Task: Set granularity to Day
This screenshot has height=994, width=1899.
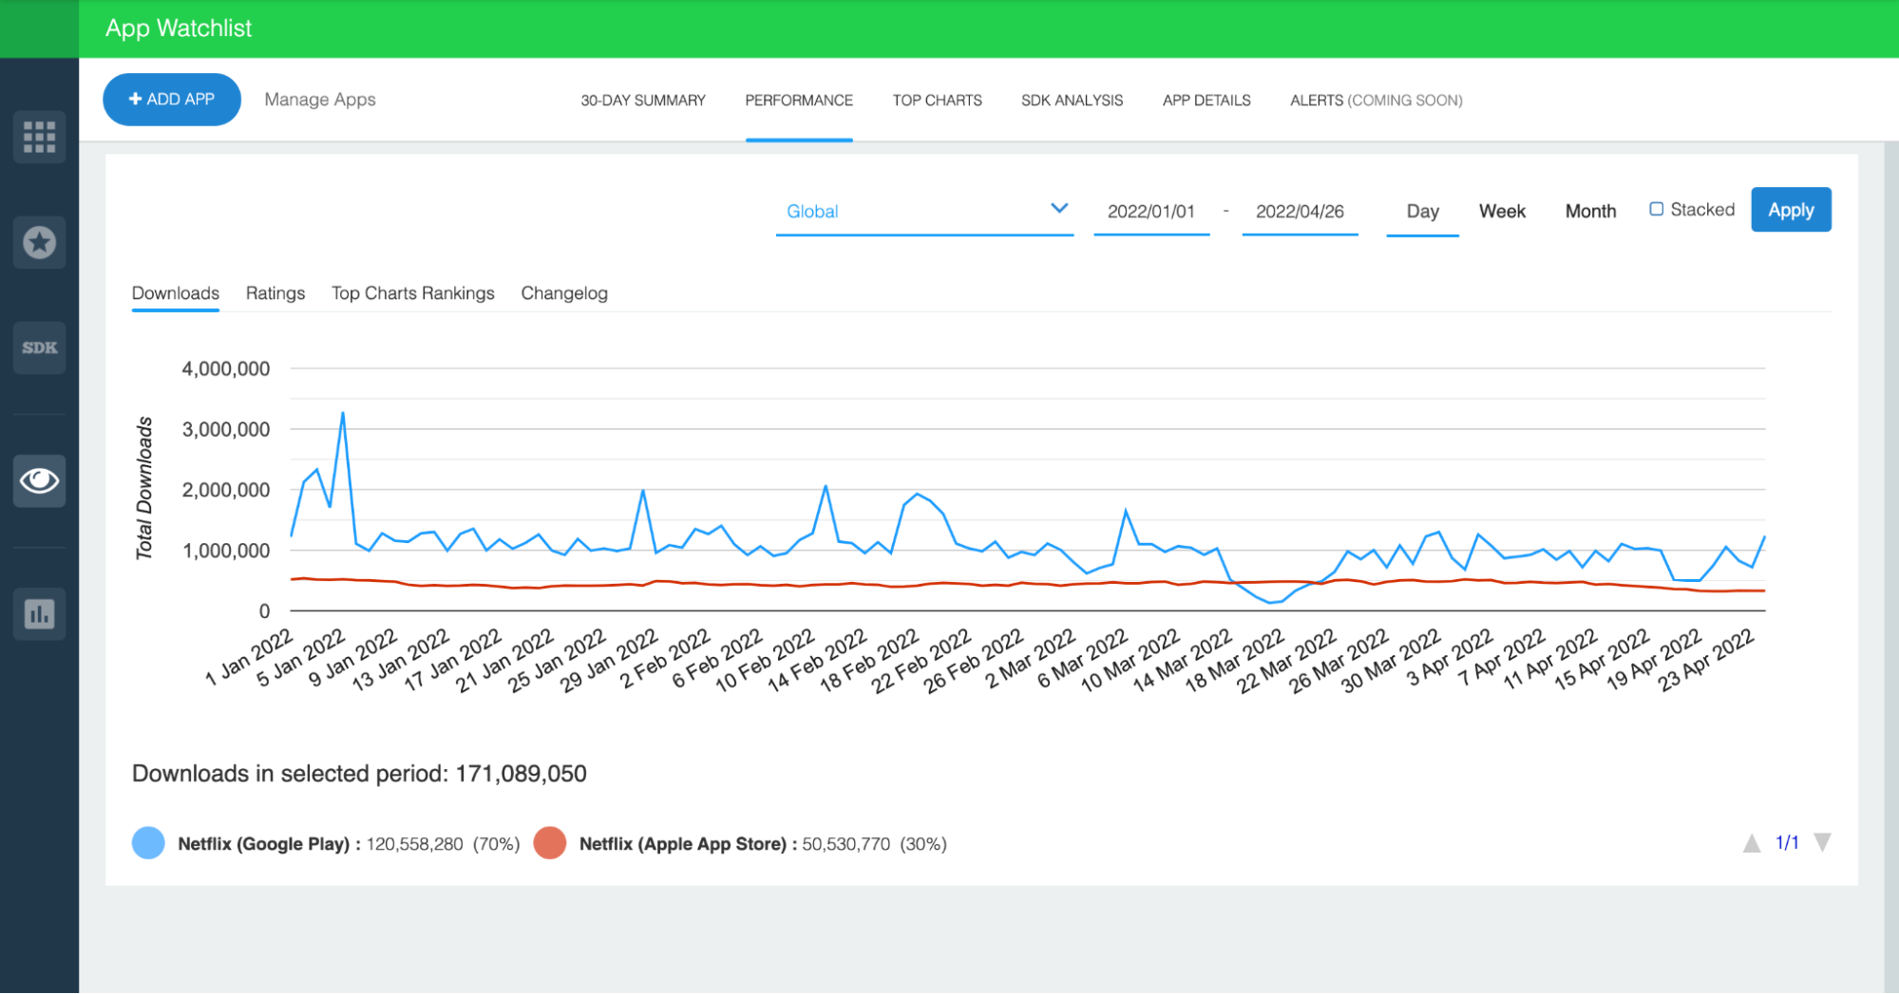Action: coord(1422,211)
